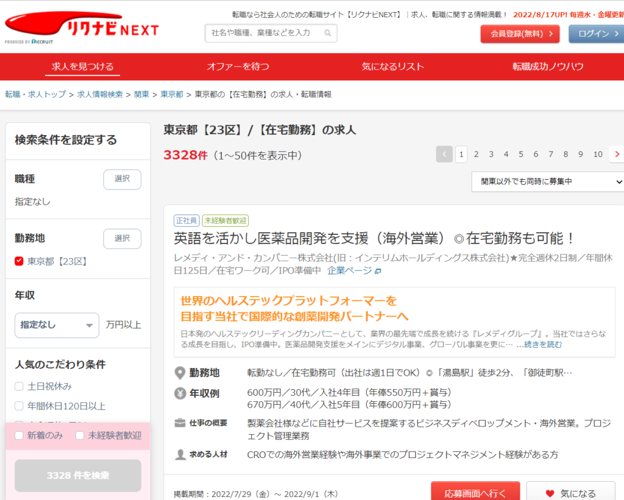The height and width of the screenshot is (500, 624).
Task: Enable the 土日祝休み checkbox
Action: coord(19,386)
